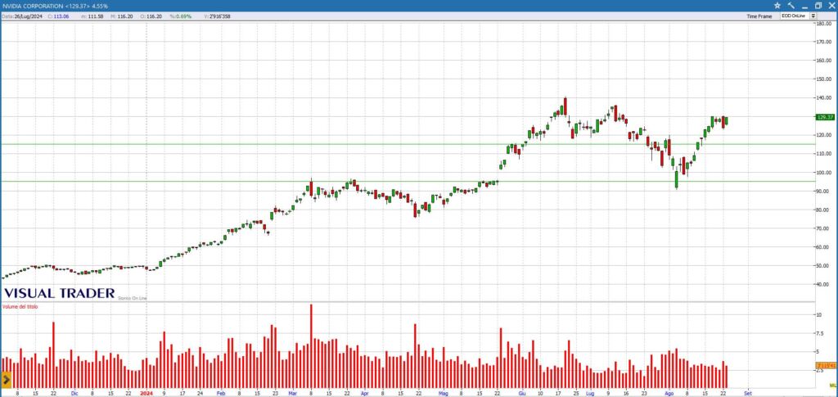Select the upper green horizontal line near 115
Viewport: 838px width, 397px height.
pos(408,144)
